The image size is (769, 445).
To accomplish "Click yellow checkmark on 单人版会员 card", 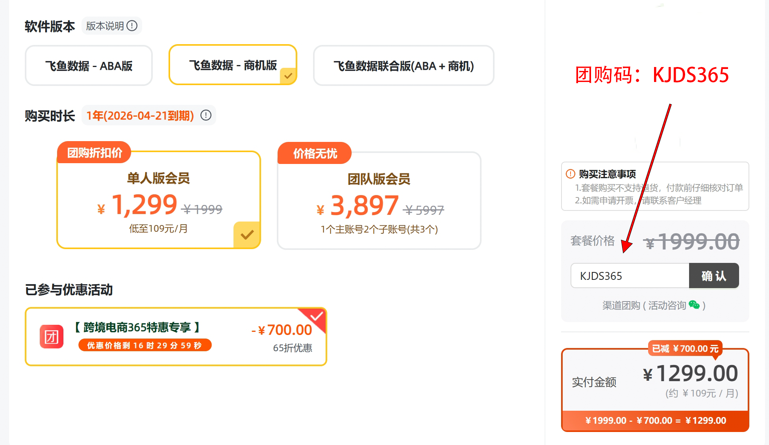I will pyautogui.click(x=247, y=235).
